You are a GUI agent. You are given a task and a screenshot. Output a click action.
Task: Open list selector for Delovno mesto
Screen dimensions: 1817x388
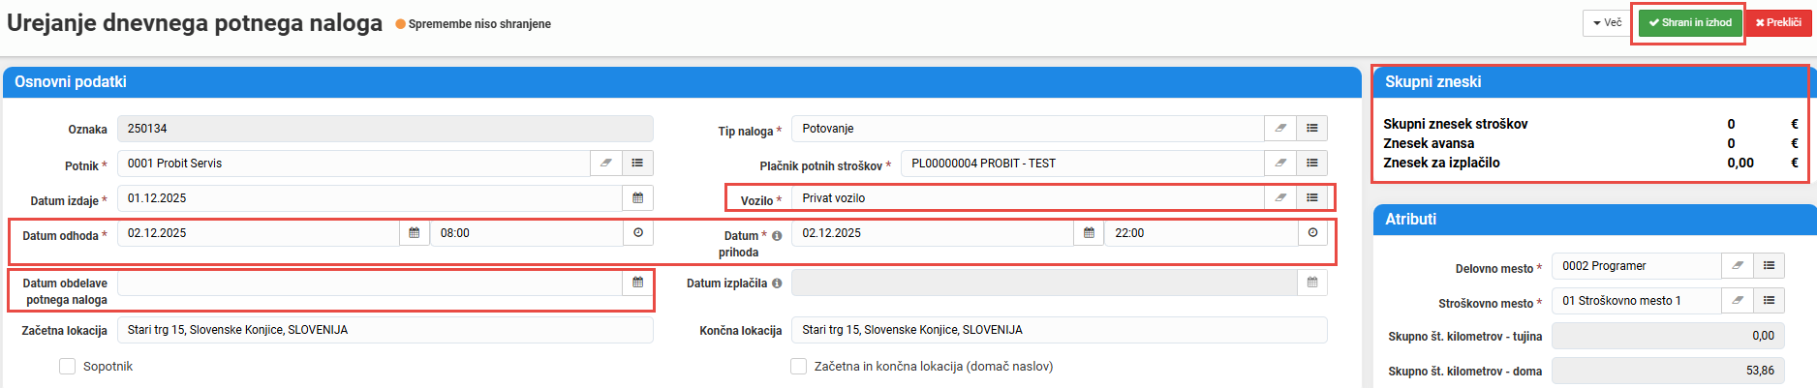click(x=1769, y=266)
